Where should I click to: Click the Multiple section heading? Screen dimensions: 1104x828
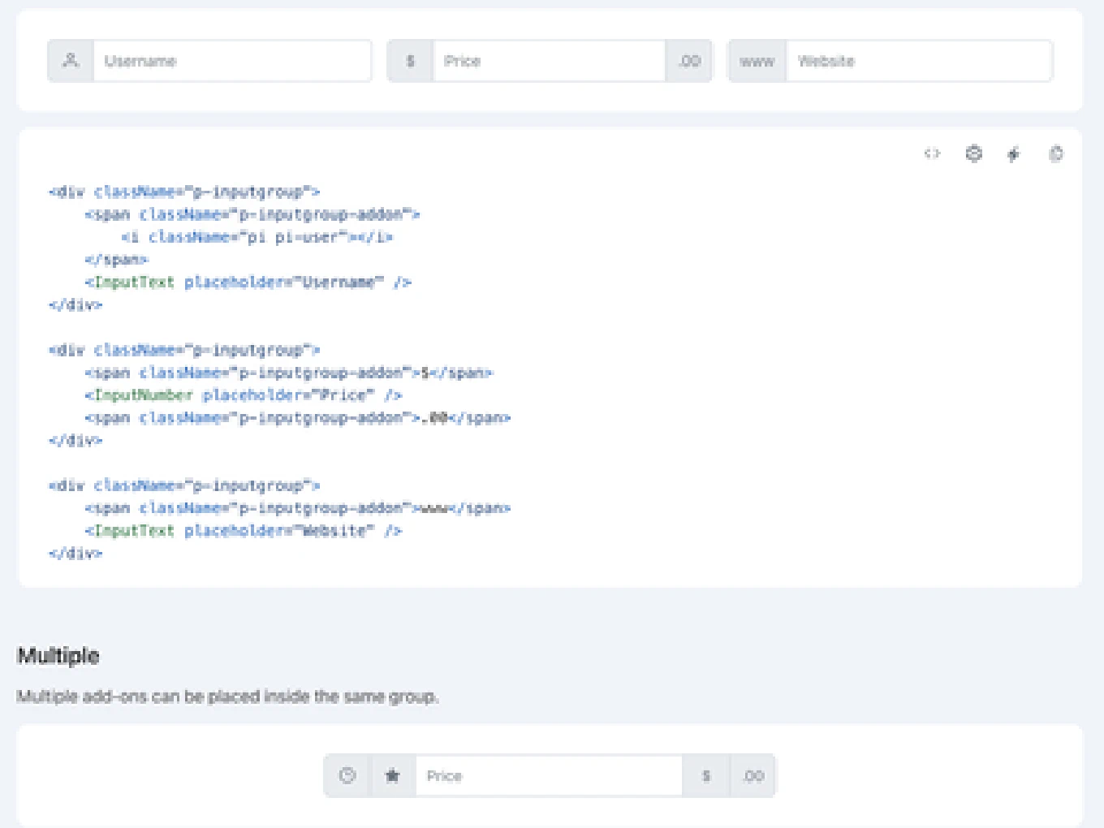coord(58,656)
